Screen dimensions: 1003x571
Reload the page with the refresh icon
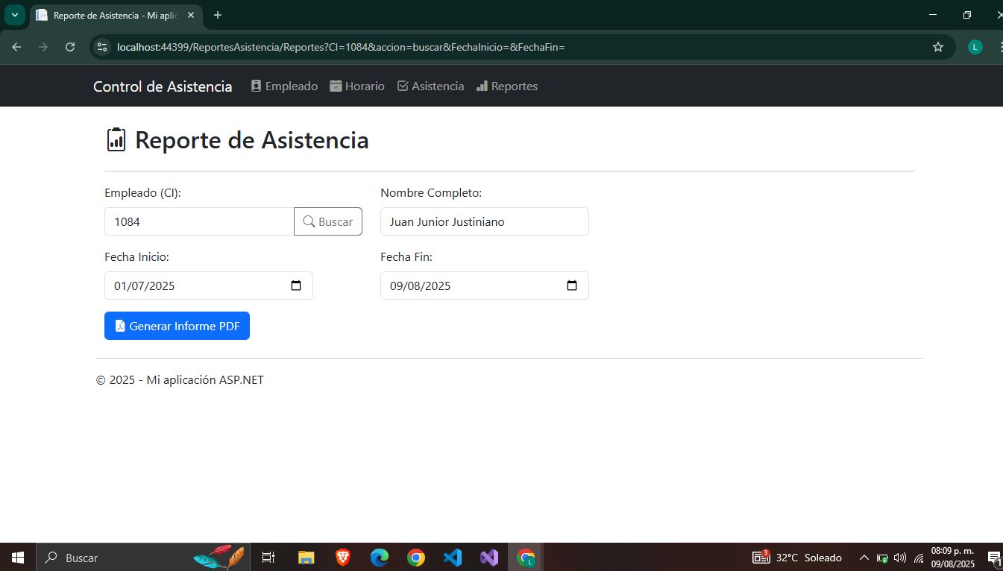point(70,47)
